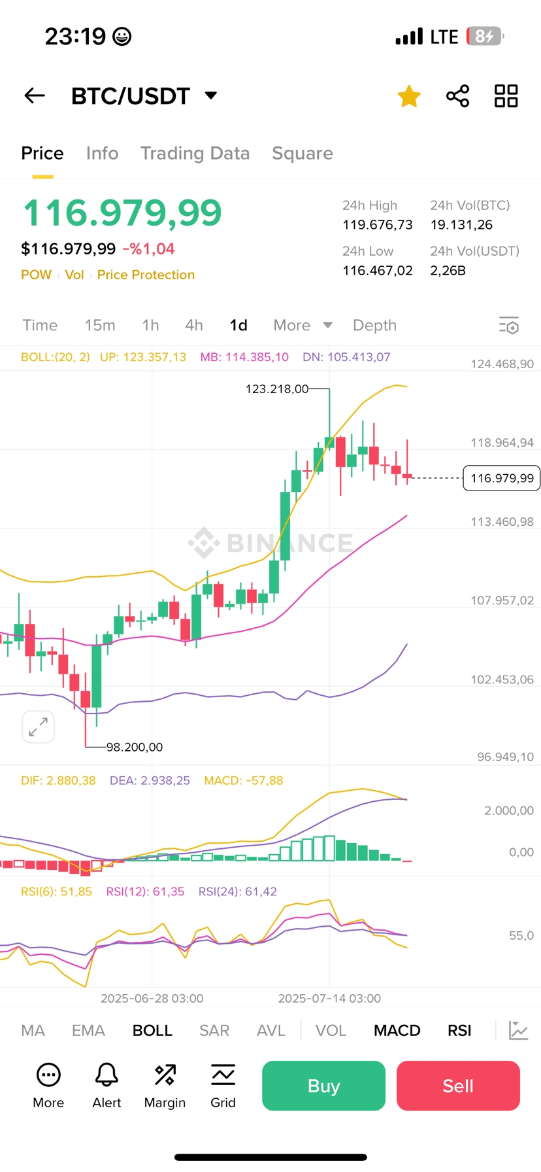The image size is (541, 1172).
Task: Toggle the RSI sub-indicator
Action: (459, 1031)
